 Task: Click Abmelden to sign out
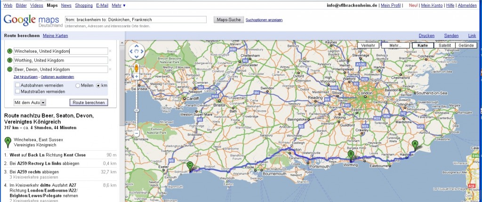pos(467,6)
